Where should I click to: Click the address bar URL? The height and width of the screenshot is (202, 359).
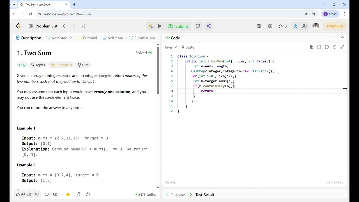pyautogui.click(x=68, y=14)
